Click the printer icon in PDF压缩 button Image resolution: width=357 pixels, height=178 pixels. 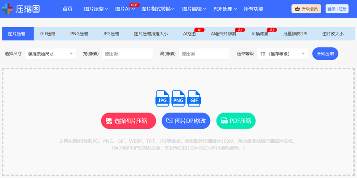tap(224, 121)
